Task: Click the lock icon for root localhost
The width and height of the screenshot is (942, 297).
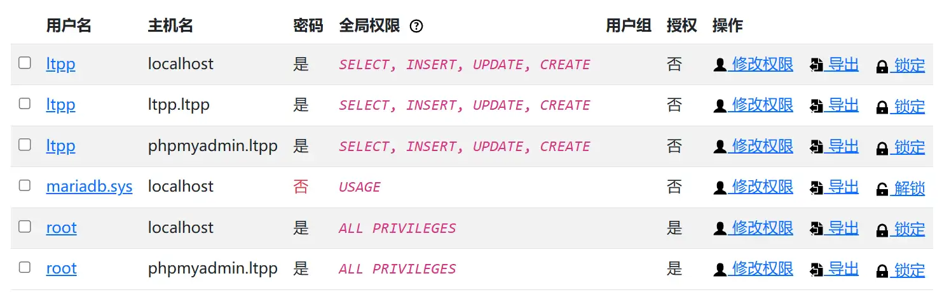Action: 882,230
